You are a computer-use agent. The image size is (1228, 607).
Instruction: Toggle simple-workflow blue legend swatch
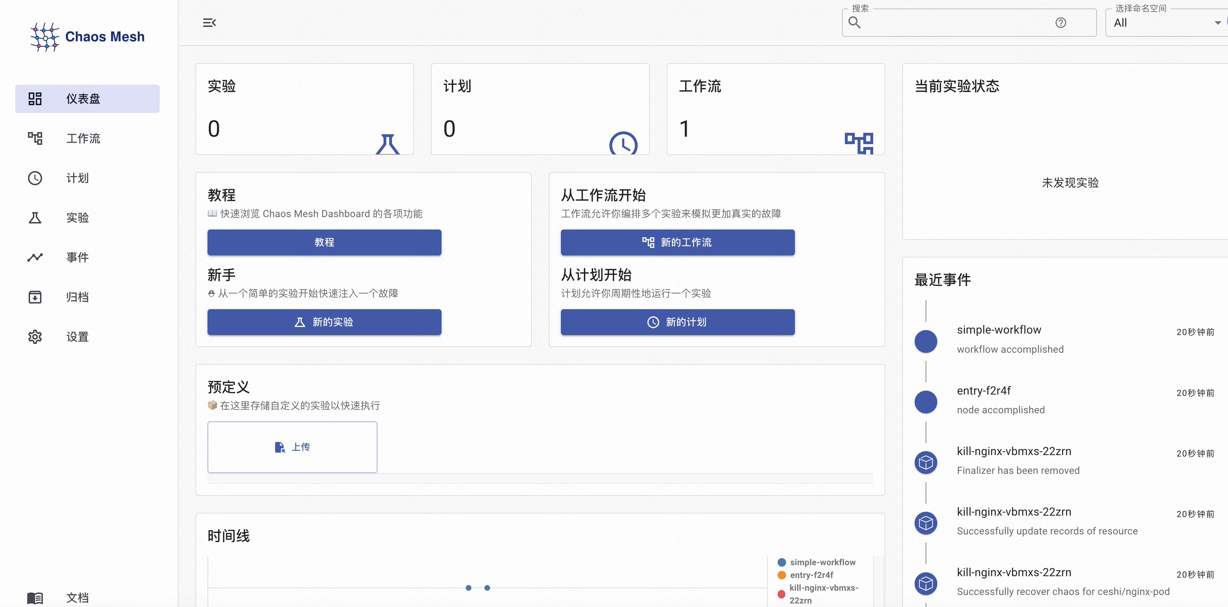[782, 563]
